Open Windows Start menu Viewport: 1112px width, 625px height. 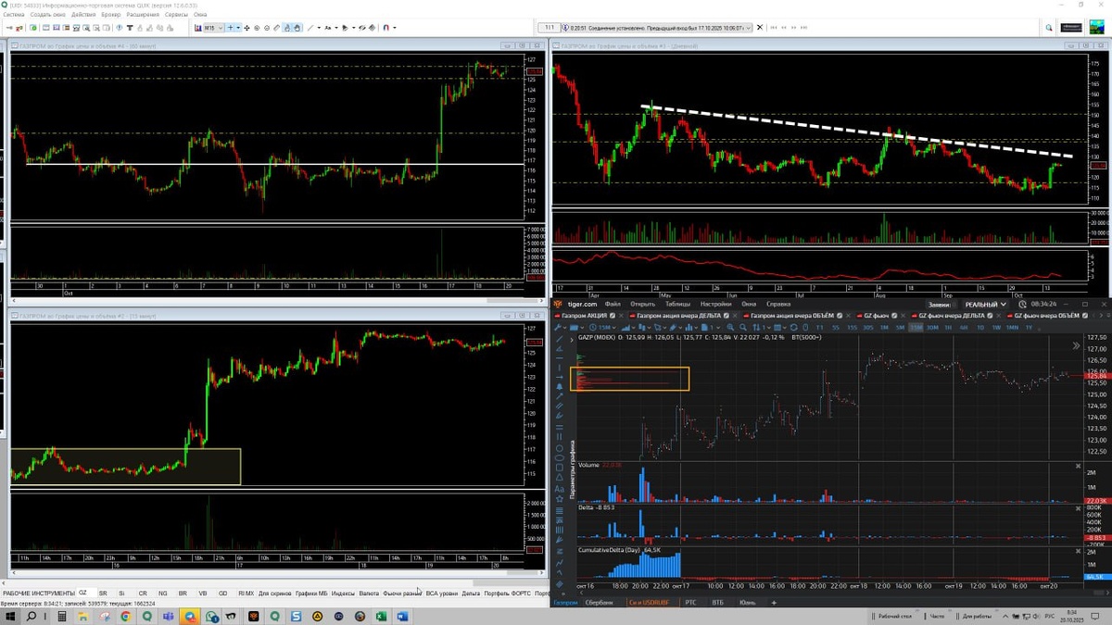click(10, 616)
